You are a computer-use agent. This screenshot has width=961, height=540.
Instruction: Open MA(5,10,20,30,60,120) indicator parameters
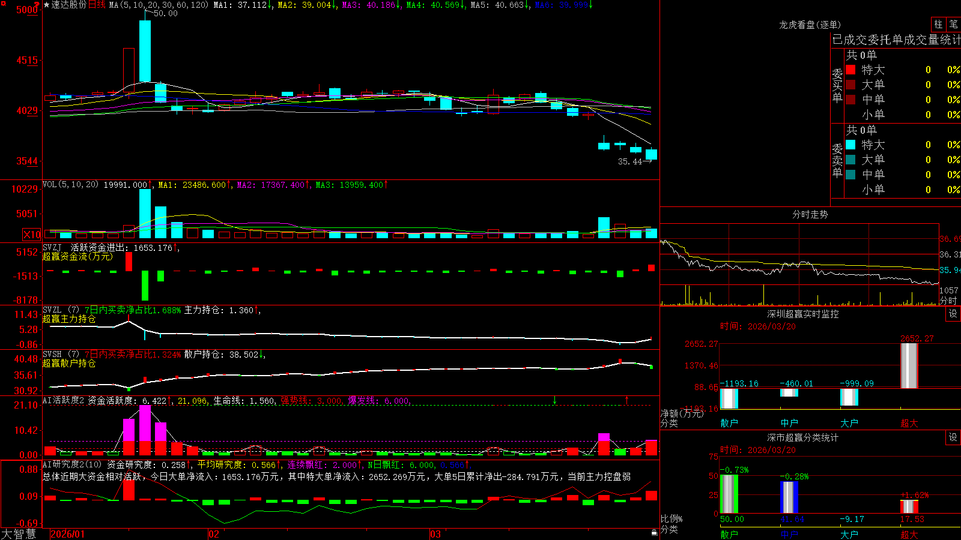click(159, 5)
